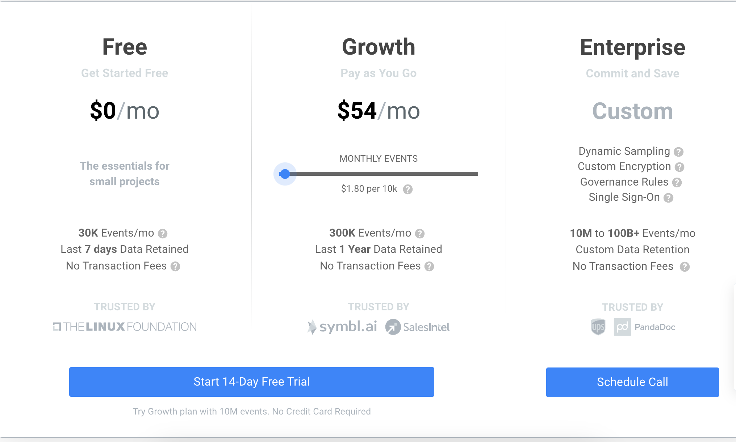
Task: Click the UPS trusted-by logo
Action: 598,327
